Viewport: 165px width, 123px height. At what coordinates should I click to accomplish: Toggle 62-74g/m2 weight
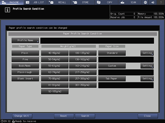click(55, 72)
